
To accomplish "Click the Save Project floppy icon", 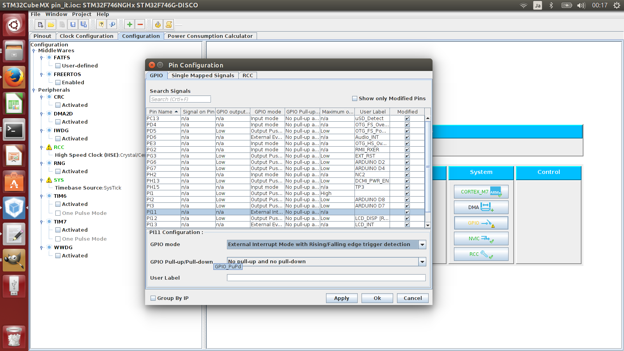I will [x=73, y=25].
